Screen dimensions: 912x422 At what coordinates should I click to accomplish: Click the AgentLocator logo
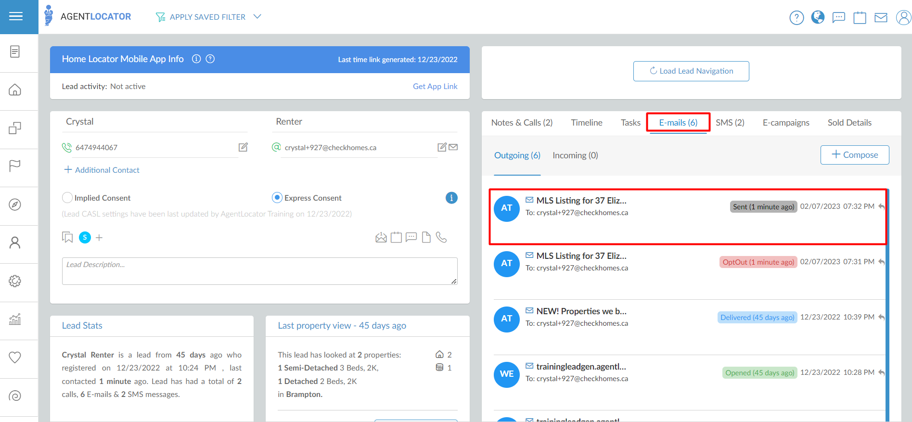(87, 16)
